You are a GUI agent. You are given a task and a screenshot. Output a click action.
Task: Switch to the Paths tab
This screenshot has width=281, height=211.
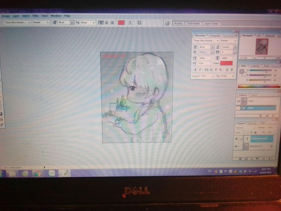tap(263, 123)
